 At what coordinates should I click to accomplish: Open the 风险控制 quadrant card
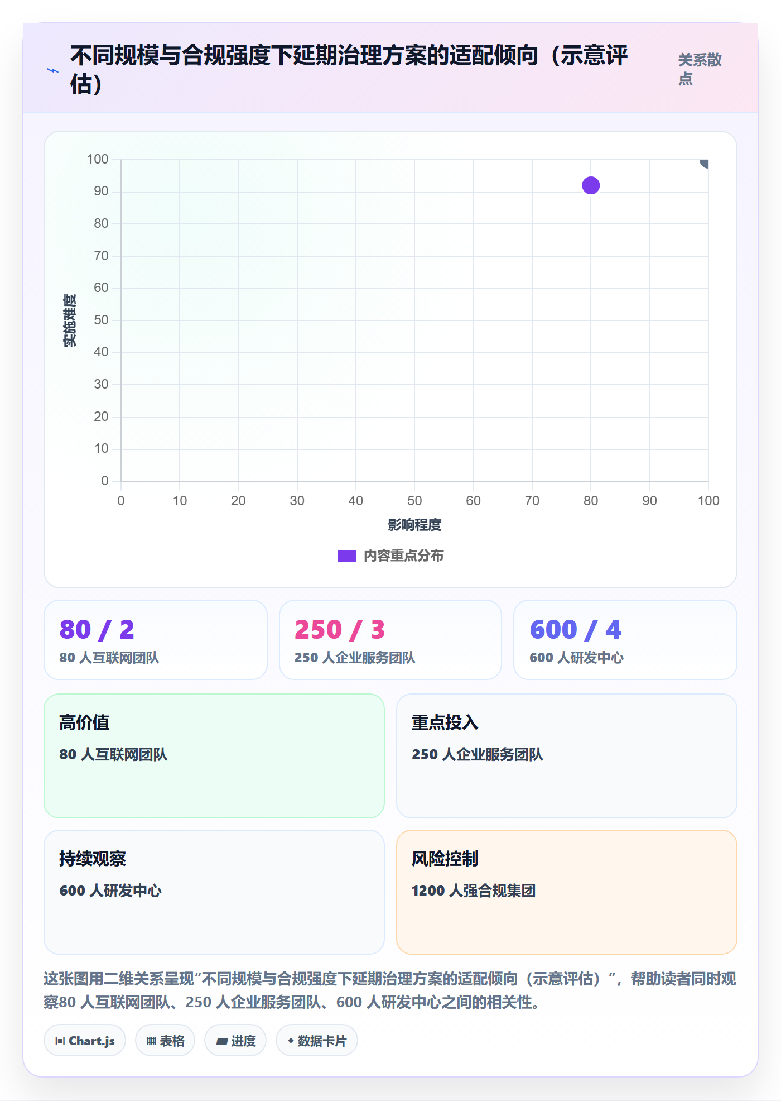click(x=567, y=892)
